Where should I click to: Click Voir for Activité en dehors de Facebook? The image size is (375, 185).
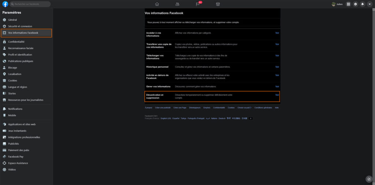click(x=277, y=75)
